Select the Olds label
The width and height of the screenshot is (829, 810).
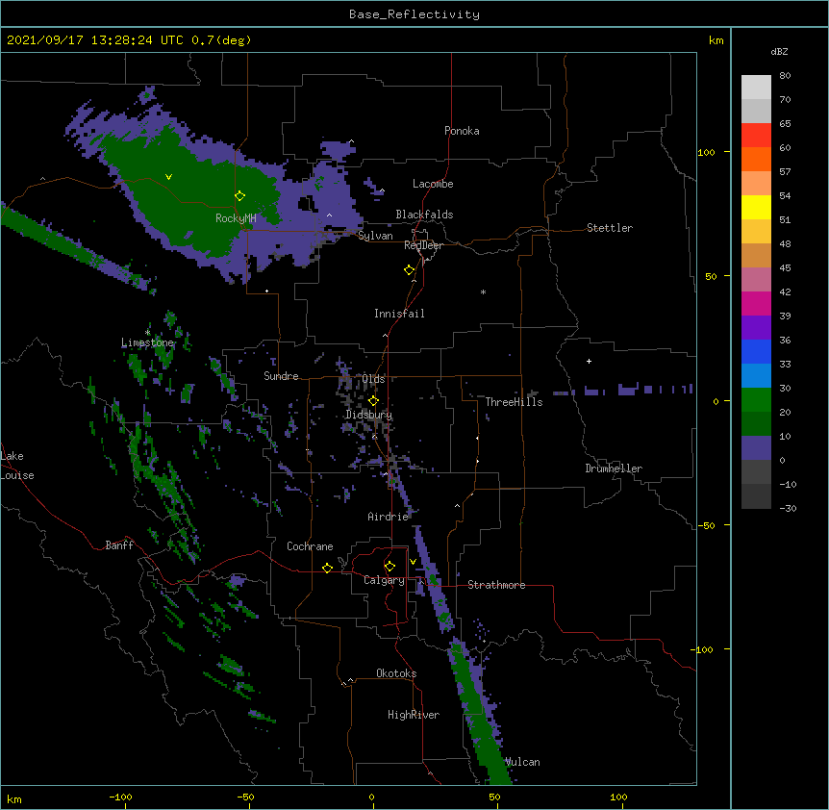(x=373, y=379)
